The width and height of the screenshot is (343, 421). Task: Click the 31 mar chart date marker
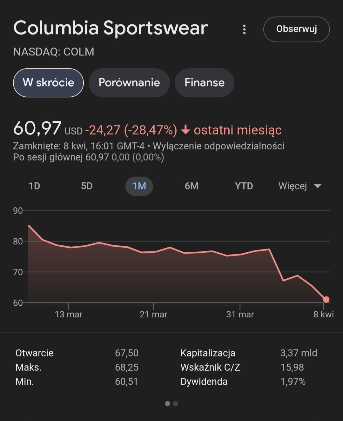coord(240,314)
